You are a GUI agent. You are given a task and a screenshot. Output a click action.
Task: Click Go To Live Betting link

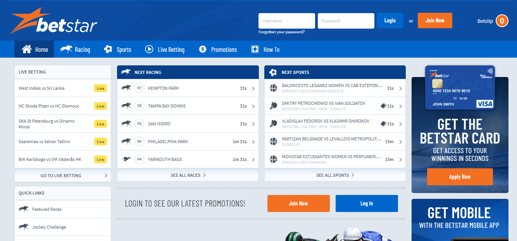pyautogui.click(x=63, y=175)
